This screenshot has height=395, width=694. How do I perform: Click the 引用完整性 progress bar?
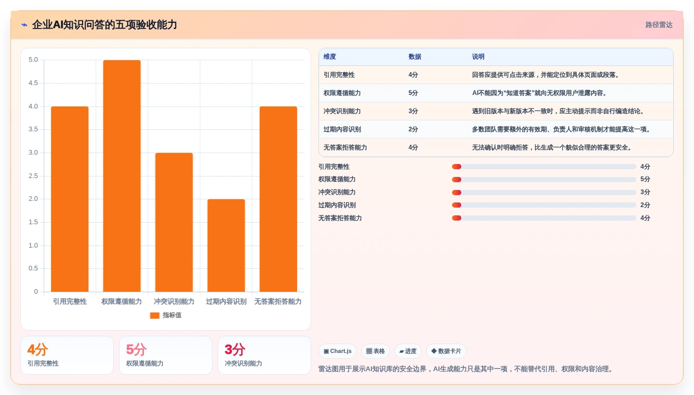(x=544, y=167)
